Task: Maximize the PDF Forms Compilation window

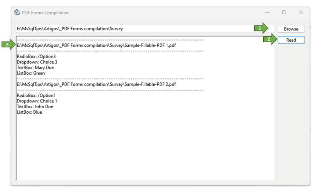Action: (x=284, y=12)
